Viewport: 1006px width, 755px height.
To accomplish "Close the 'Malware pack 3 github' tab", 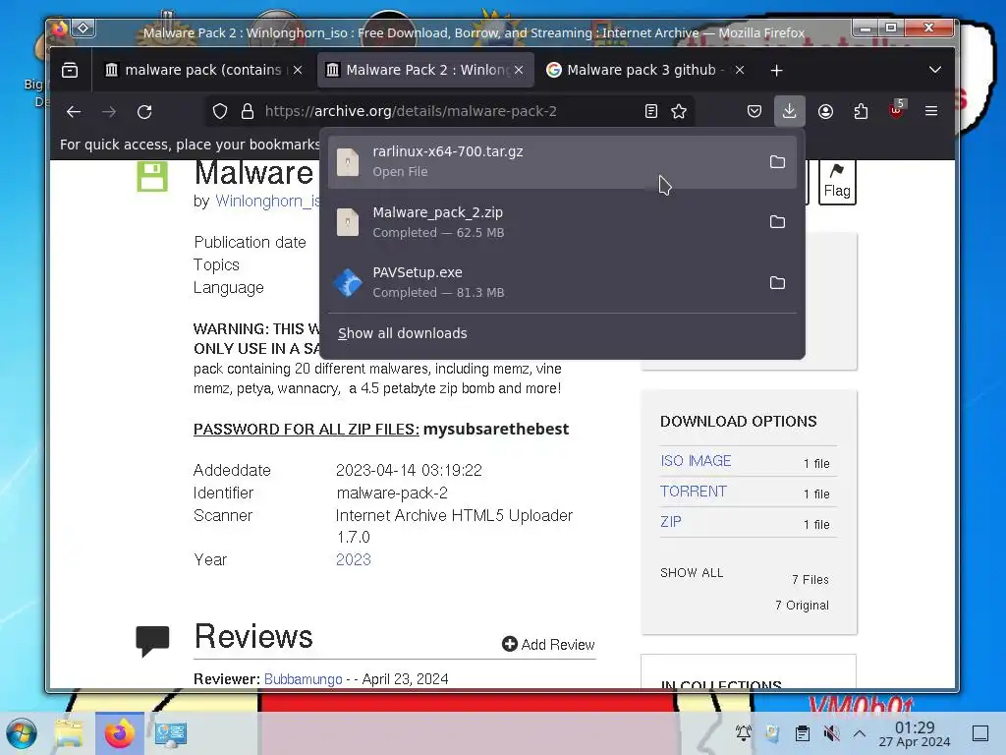I will [740, 70].
